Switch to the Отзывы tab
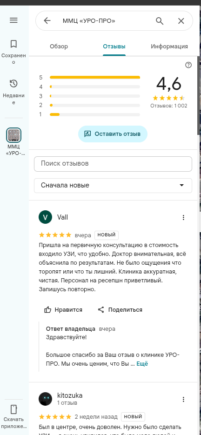Viewport: 201px width, 435px height. point(114,47)
